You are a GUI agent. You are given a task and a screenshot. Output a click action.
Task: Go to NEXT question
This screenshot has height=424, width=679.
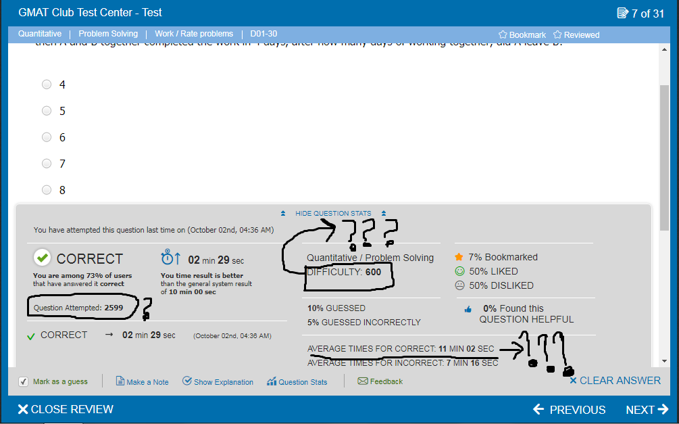tap(647, 409)
